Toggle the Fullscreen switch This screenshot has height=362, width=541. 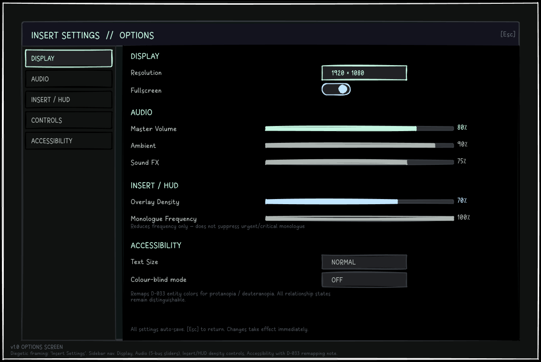pyautogui.click(x=336, y=89)
